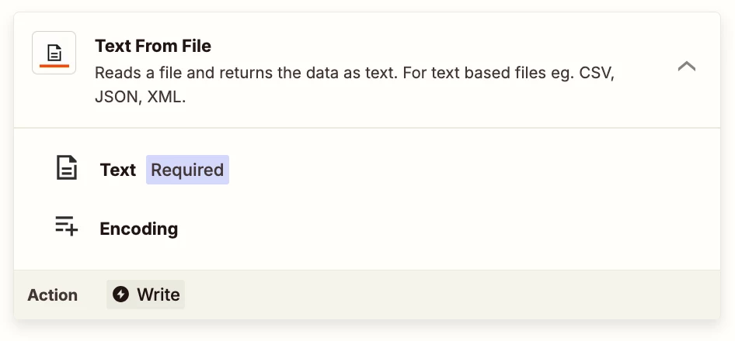
Task: Select the Encoding field label
Action: pos(139,229)
